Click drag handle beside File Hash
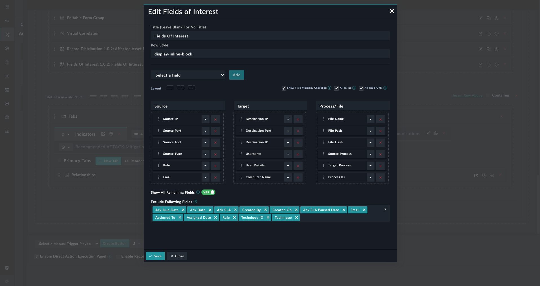The width and height of the screenshot is (540, 286). tap(323, 142)
